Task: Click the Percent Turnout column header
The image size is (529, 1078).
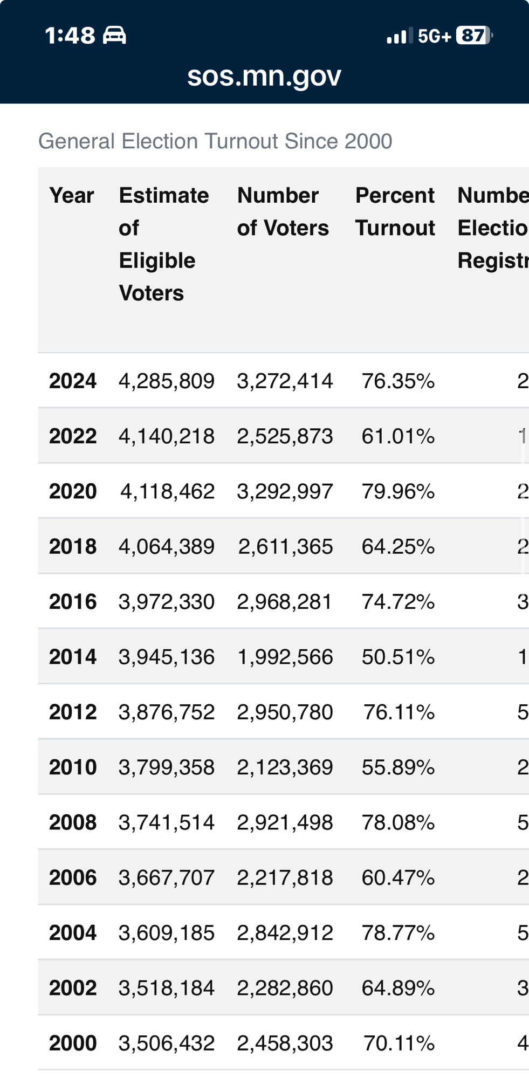Action: (x=395, y=212)
